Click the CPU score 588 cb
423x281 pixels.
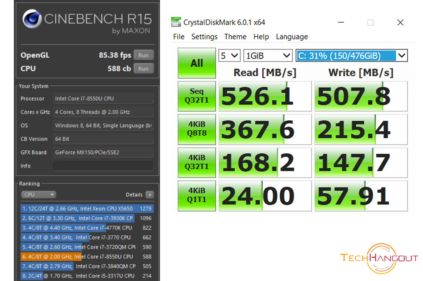[119, 68]
